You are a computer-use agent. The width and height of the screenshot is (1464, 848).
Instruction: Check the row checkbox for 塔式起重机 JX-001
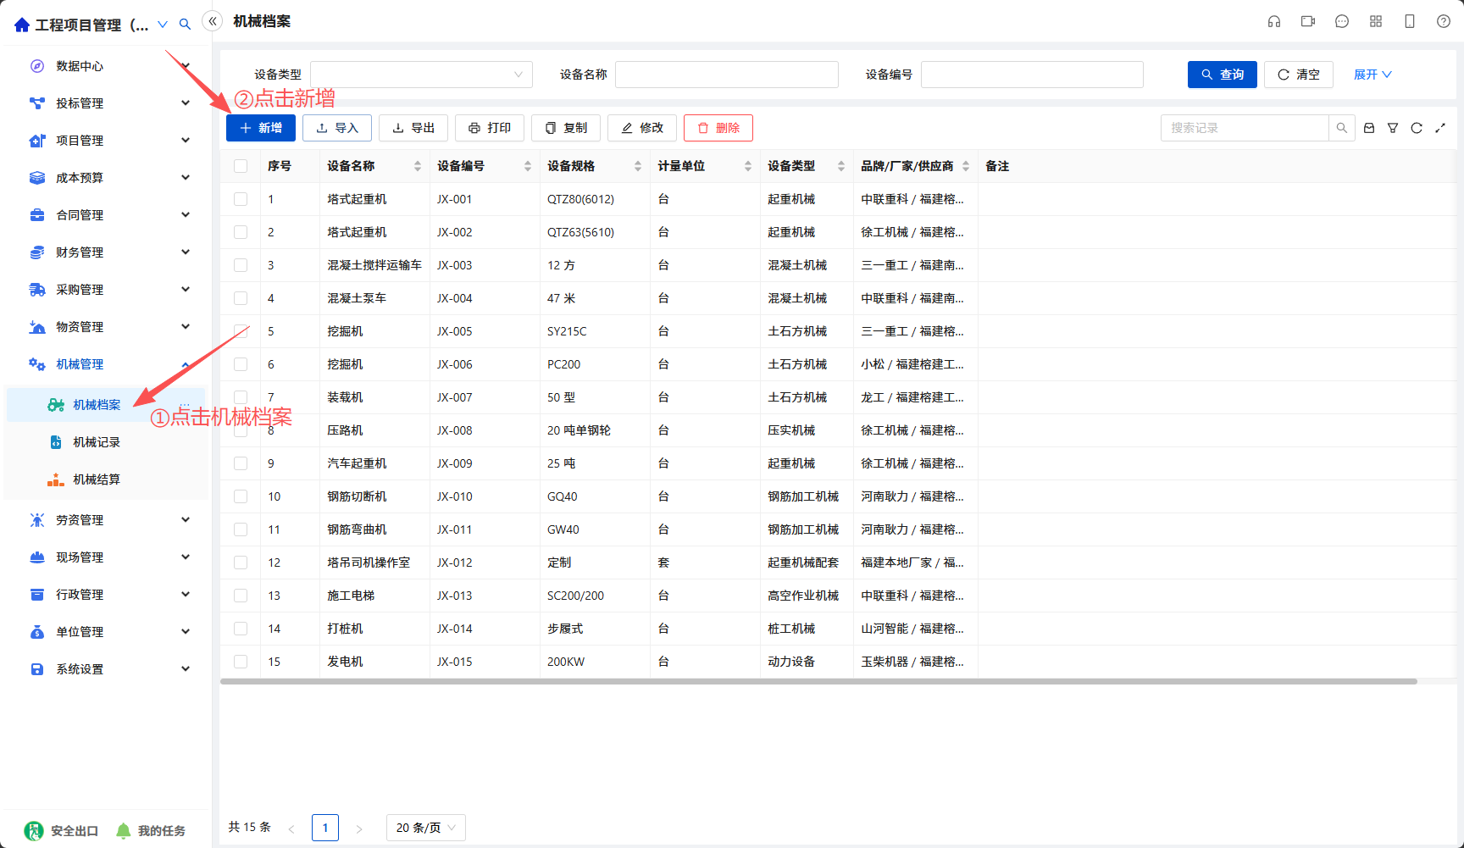pos(241,199)
